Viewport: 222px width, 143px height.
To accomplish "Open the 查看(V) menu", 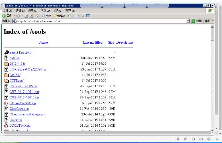I will [33, 11].
